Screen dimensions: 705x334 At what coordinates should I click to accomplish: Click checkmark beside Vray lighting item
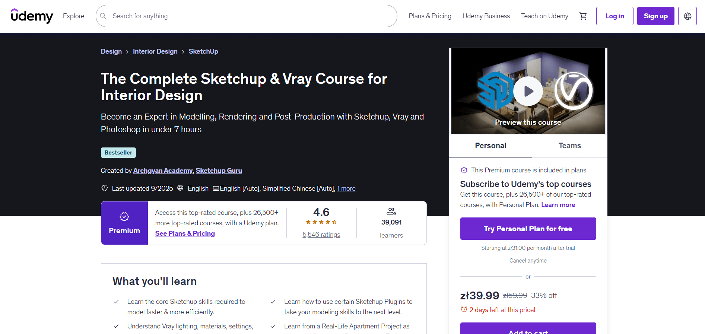click(116, 326)
